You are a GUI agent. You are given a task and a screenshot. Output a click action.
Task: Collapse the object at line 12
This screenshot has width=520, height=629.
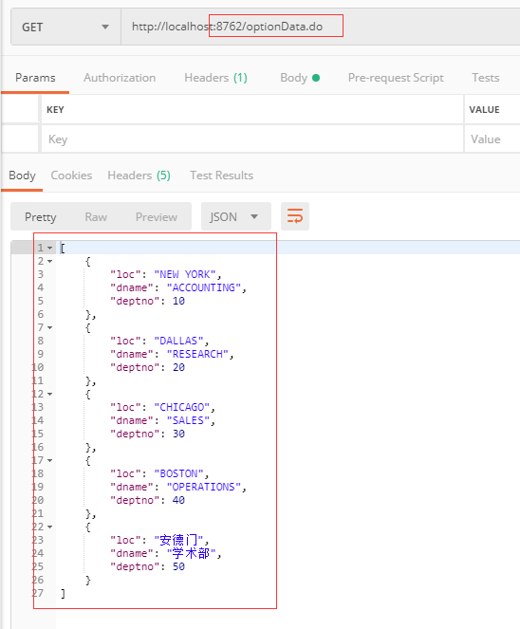(49, 394)
